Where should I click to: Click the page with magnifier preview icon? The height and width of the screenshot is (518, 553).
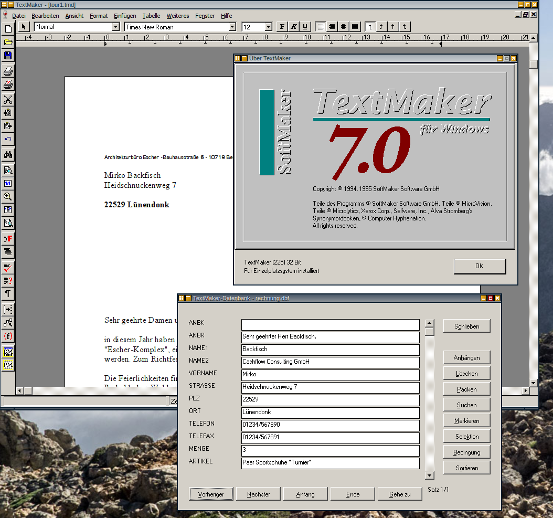(8, 171)
